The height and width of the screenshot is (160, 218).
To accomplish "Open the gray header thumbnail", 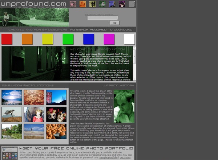I will coord(132,4).
